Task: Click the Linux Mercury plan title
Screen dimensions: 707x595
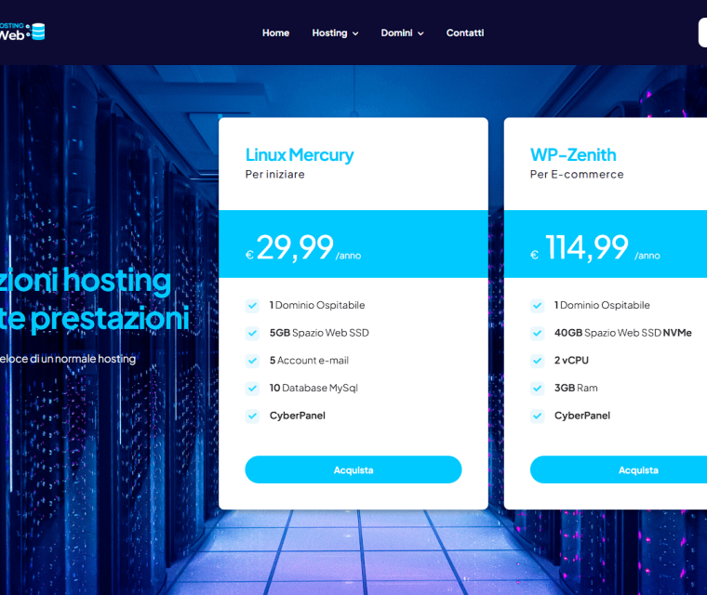Action: [x=300, y=154]
